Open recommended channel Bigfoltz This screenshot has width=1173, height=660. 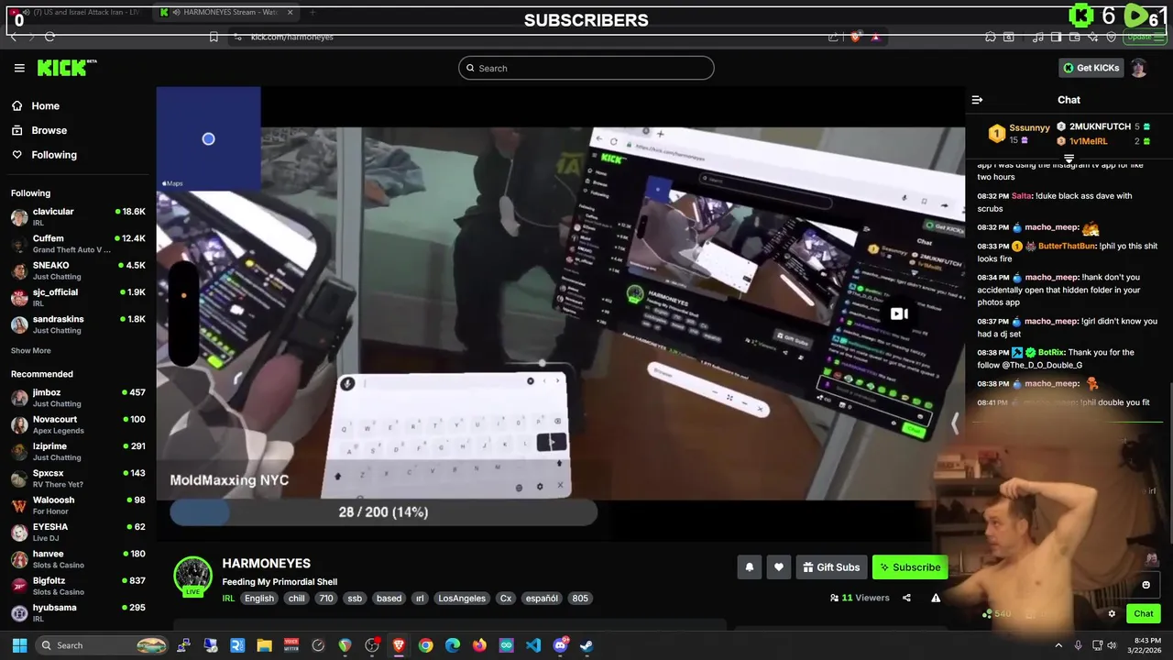[78, 586]
